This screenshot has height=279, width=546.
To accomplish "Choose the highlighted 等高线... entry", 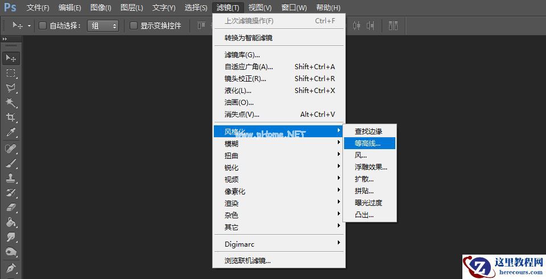I will (370, 143).
